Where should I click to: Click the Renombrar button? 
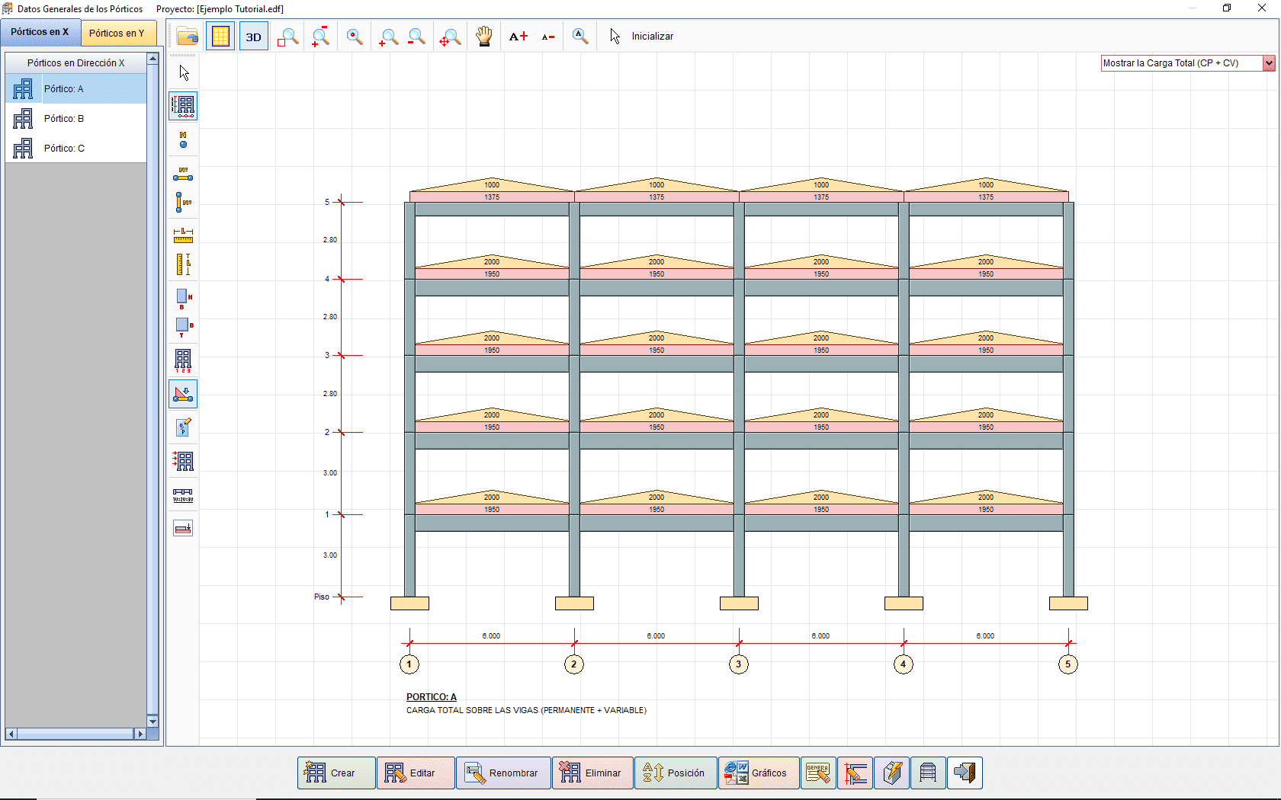tap(503, 773)
